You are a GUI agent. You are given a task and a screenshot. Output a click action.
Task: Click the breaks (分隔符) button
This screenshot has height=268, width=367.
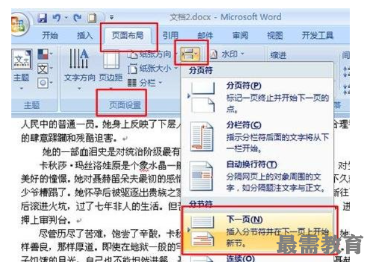[x=191, y=54]
